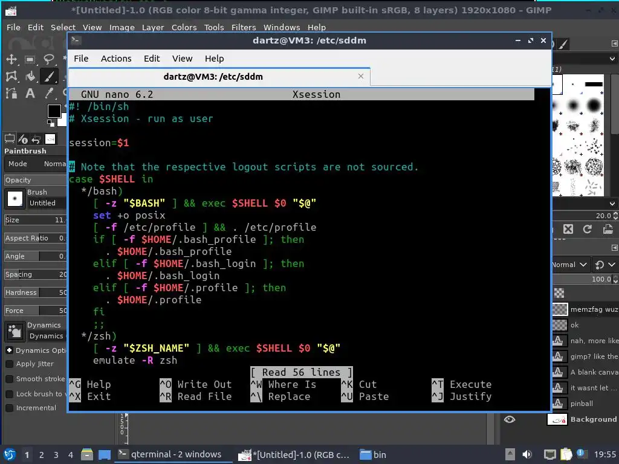The height and width of the screenshot is (464, 619).
Task: Select the Free Select lasso tool
Action: 49,60
